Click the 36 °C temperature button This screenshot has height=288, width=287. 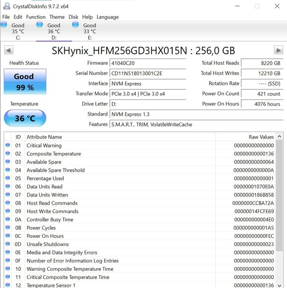click(25, 118)
